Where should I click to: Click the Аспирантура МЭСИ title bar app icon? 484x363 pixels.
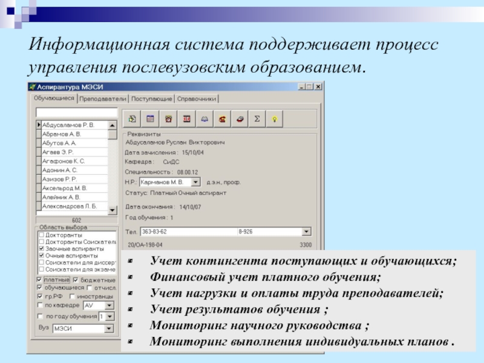point(33,87)
